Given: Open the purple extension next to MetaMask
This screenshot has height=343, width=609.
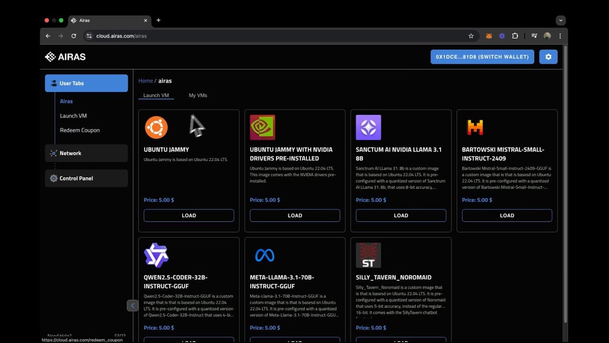Looking at the screenshot, I should (502, 36).
